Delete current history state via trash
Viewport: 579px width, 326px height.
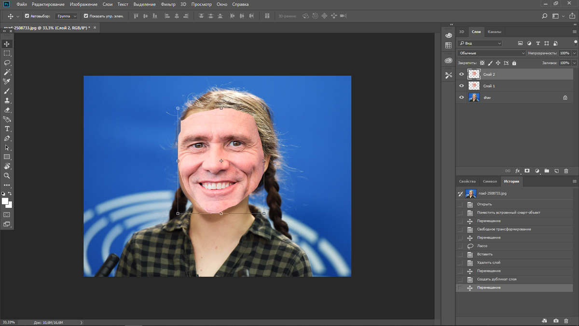point(566,321)
